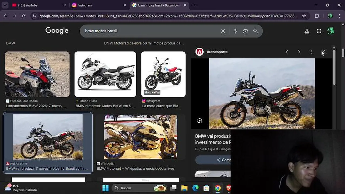This screenshot has width=345, height=194.
Task: Close the Autoesporte preview panel
Action: 323,52
